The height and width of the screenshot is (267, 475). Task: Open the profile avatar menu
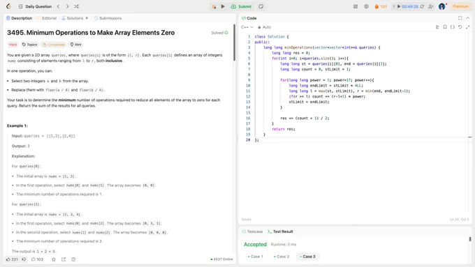point(442,6)
